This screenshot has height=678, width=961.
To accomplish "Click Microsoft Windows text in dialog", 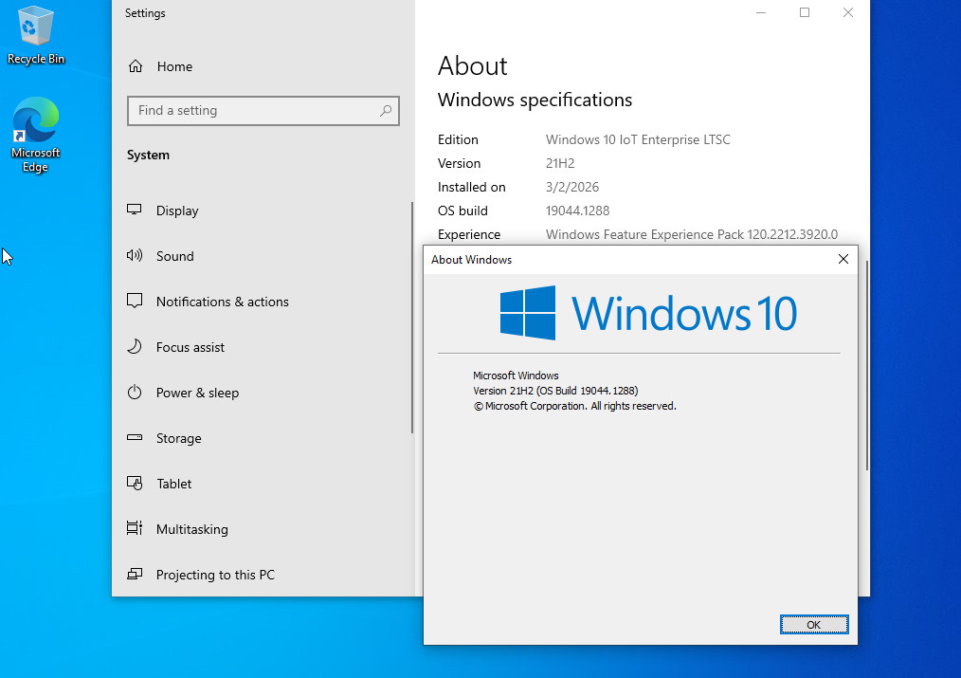I will [516, 376].
